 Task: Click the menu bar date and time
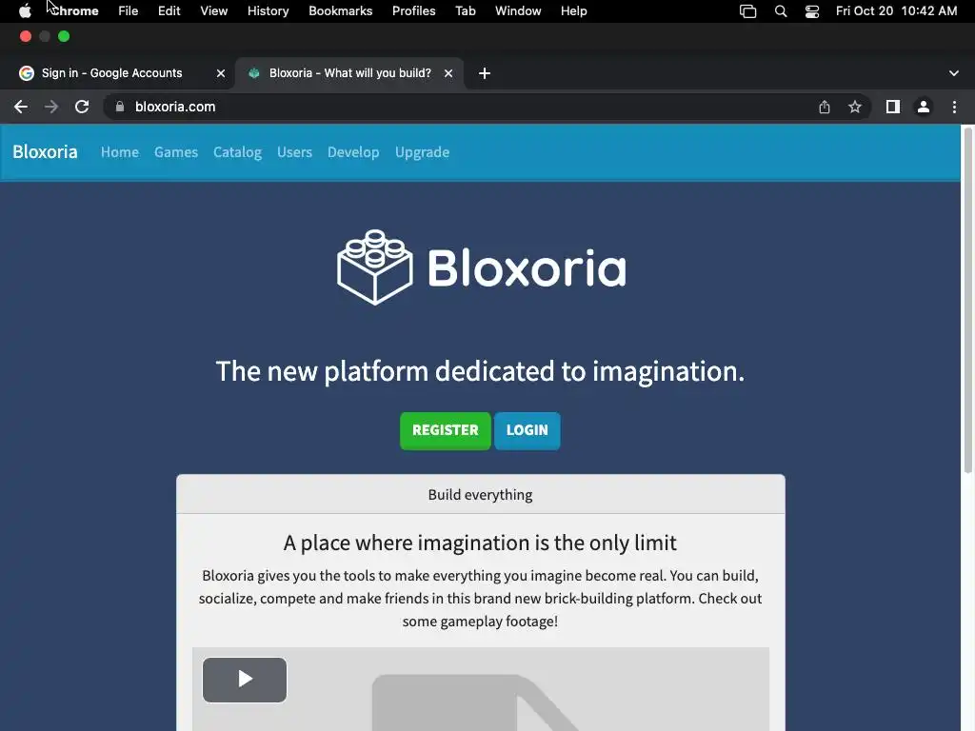(x=896, y=11)
